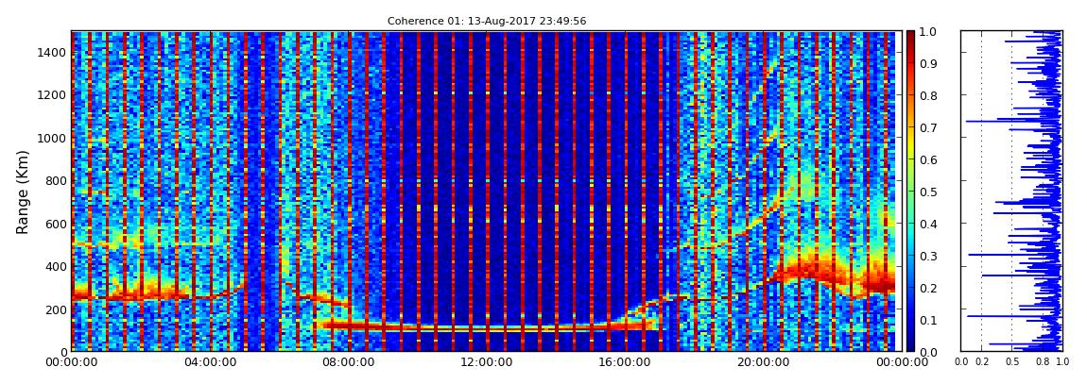
Task: Click the colorbar 0.3 label
Action: tap(927, 256)
